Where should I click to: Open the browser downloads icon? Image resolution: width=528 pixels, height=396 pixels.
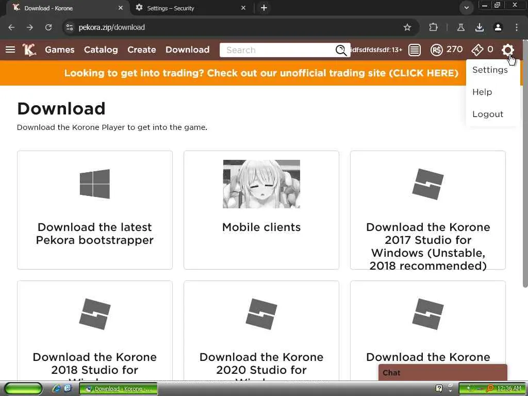click(480, 27)
